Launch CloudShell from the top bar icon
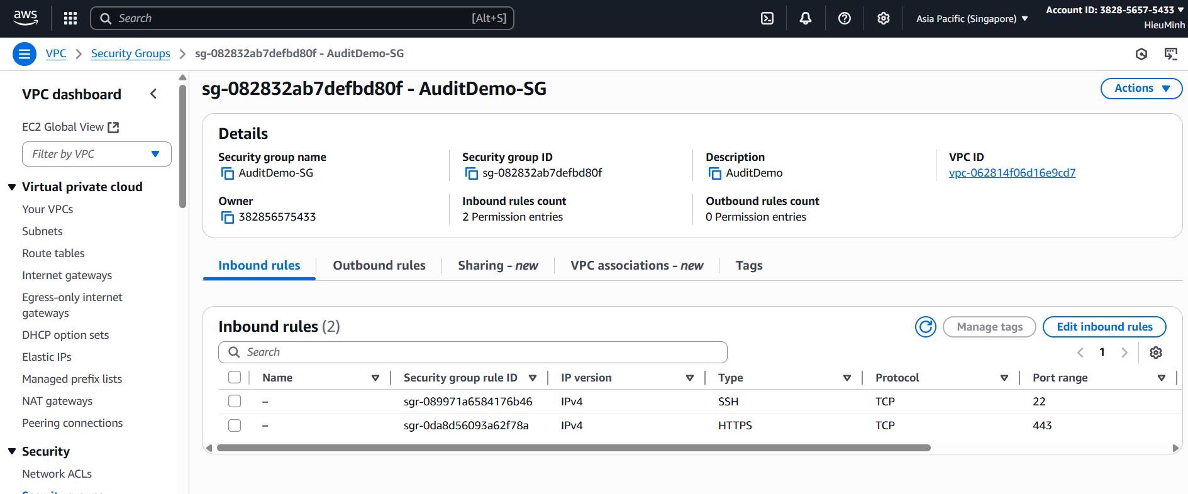 pos(767,18)
